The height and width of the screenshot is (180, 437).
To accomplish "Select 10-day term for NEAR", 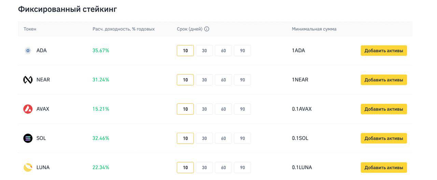I will [x=185, y=80].
